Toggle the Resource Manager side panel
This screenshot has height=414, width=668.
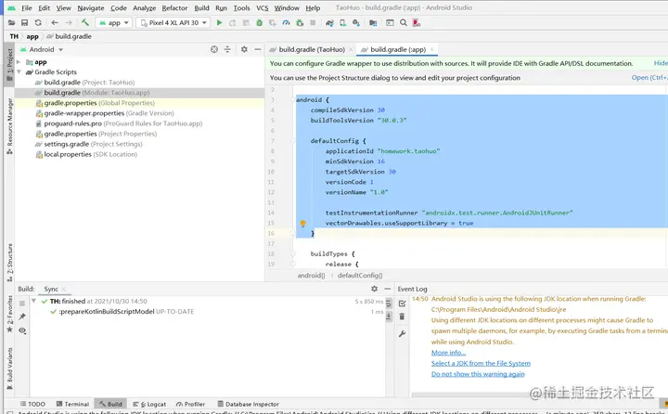click(9, 126)
